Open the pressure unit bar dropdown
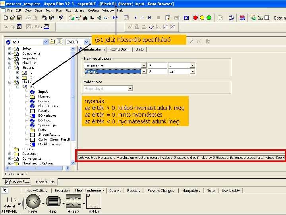 192,72
